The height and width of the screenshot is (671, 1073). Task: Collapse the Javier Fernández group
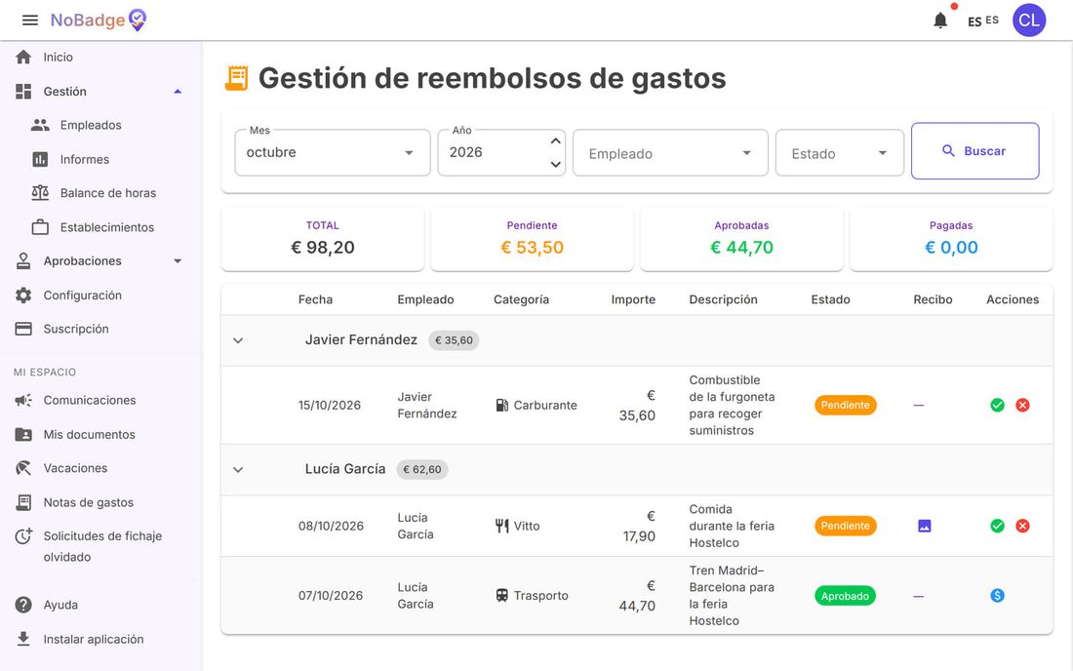(238, 340)
